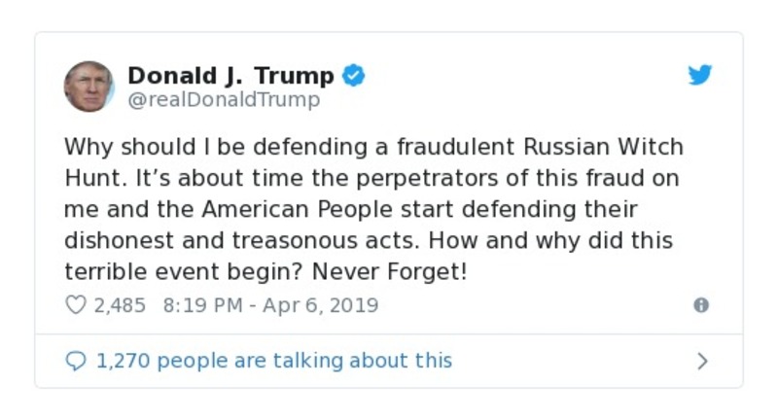This screenshot has width=778, height=420.
Task: Open the profile avatar photo
Action: 89,87
